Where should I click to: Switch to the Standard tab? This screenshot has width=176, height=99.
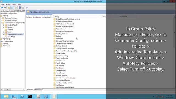point(38,90)
